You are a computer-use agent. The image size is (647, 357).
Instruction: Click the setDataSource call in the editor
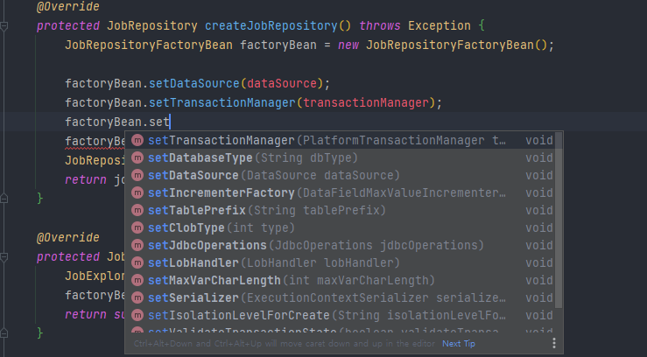(x=194, y=84)
